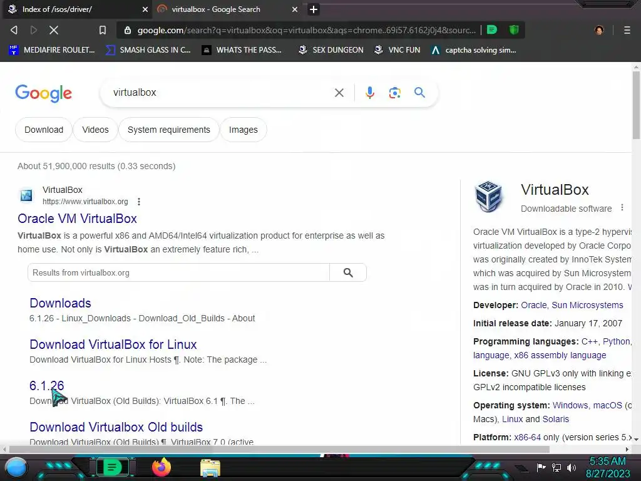
Task: Open the x86 assembly language link
Action: coord(560,356)
